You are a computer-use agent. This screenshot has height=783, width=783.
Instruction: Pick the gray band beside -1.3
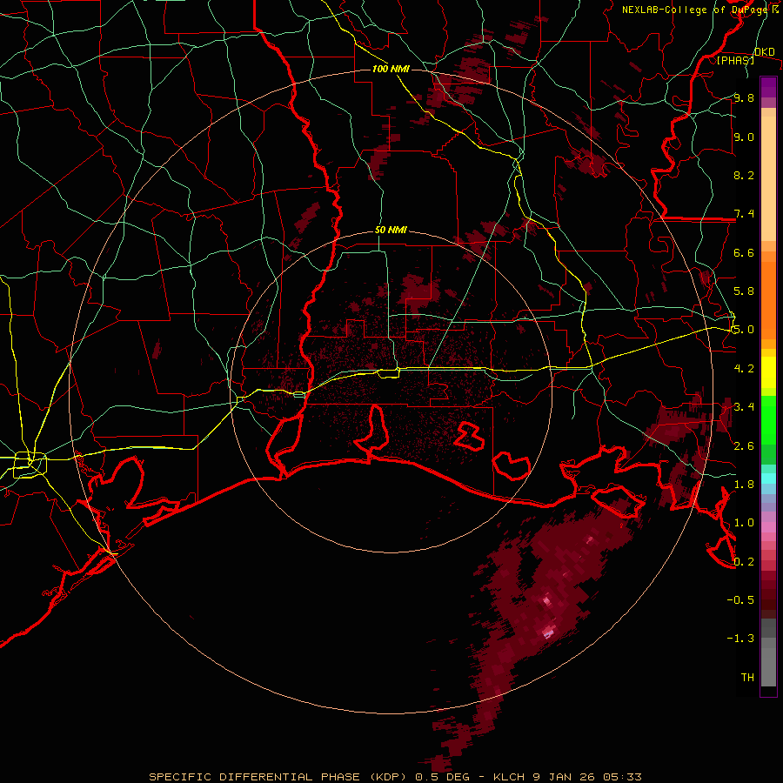coord(768,643)
